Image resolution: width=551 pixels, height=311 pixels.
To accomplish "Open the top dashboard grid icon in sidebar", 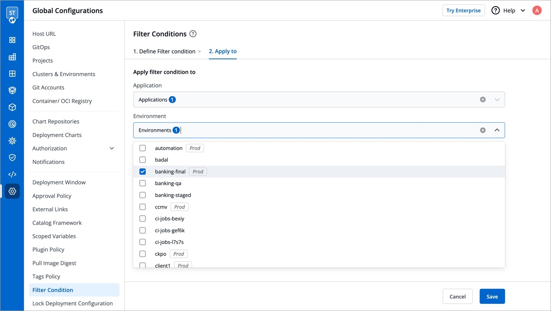I will coord(12,40).
